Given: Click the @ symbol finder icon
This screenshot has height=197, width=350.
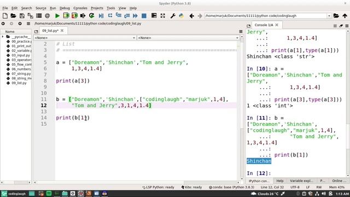Looking at the screenshot, I should pos(48,16).
